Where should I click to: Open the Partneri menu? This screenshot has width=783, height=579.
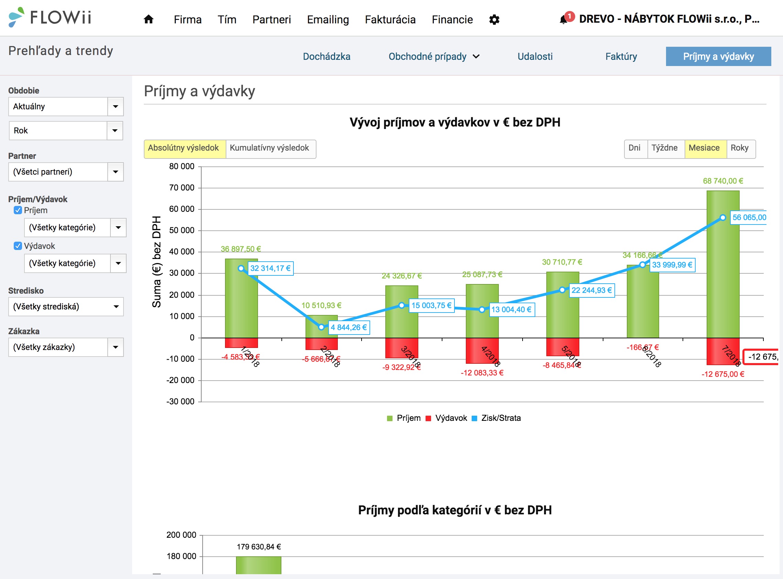(272, 20)
